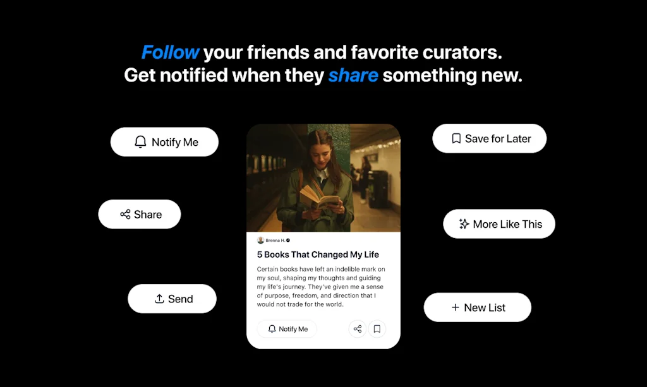Click the woman reading book photo

click(323, 178)
